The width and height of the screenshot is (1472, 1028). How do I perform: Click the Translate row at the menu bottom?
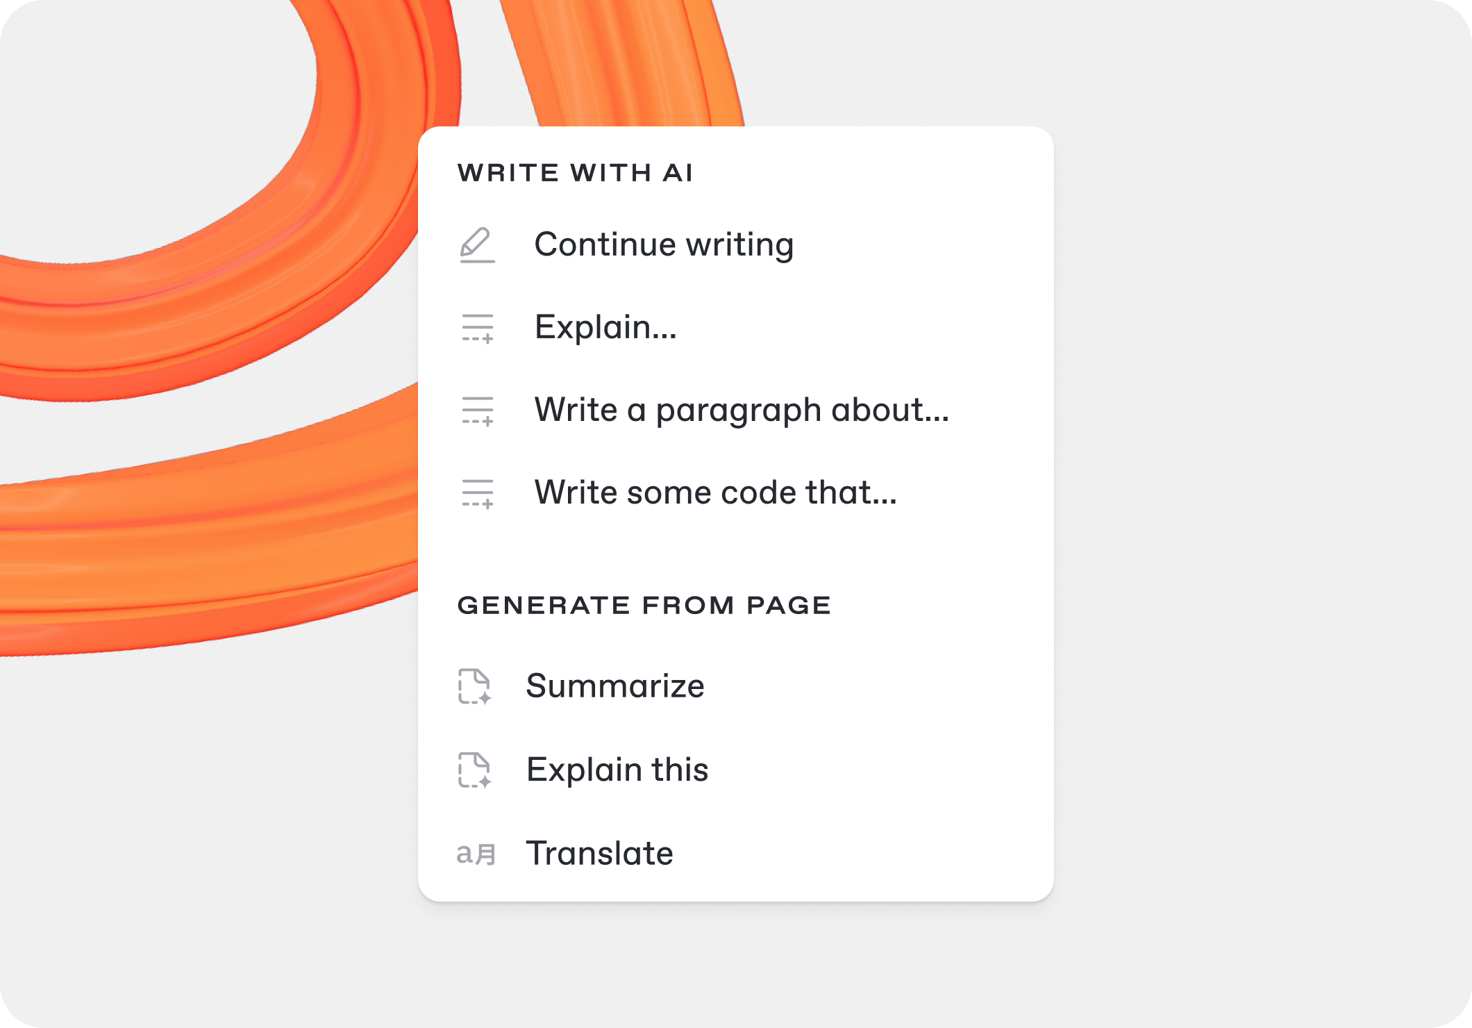point(600,853)
